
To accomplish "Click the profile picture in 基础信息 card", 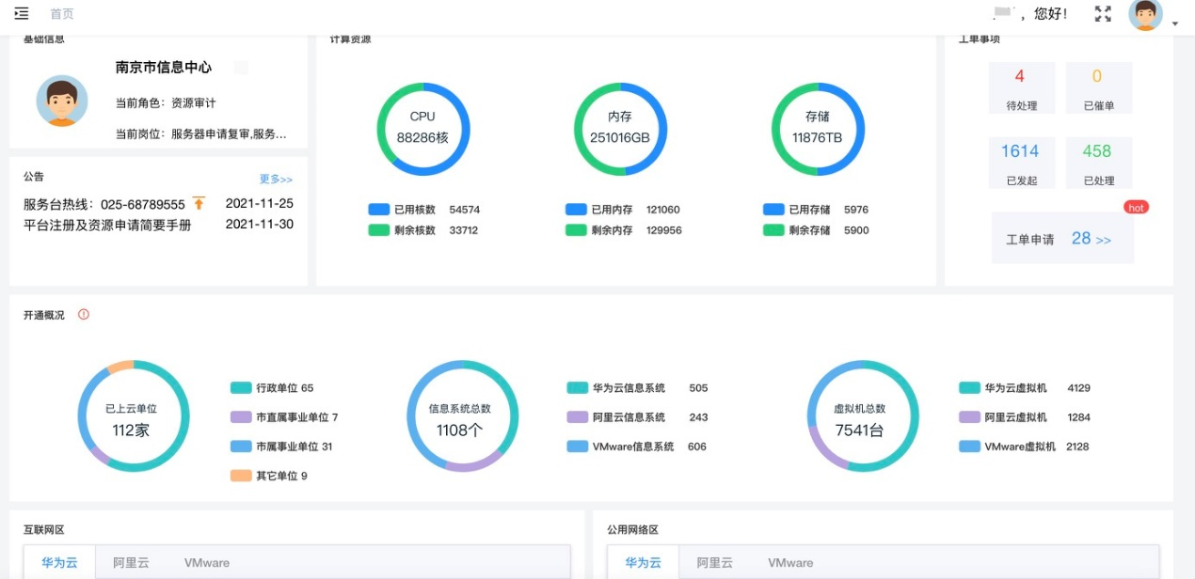I will click(62, 102).
